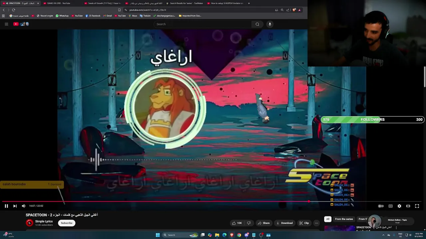This screenshot has height=239, width=426.
Task: Open weather widget showing 31°C
Action: (9, 235)
